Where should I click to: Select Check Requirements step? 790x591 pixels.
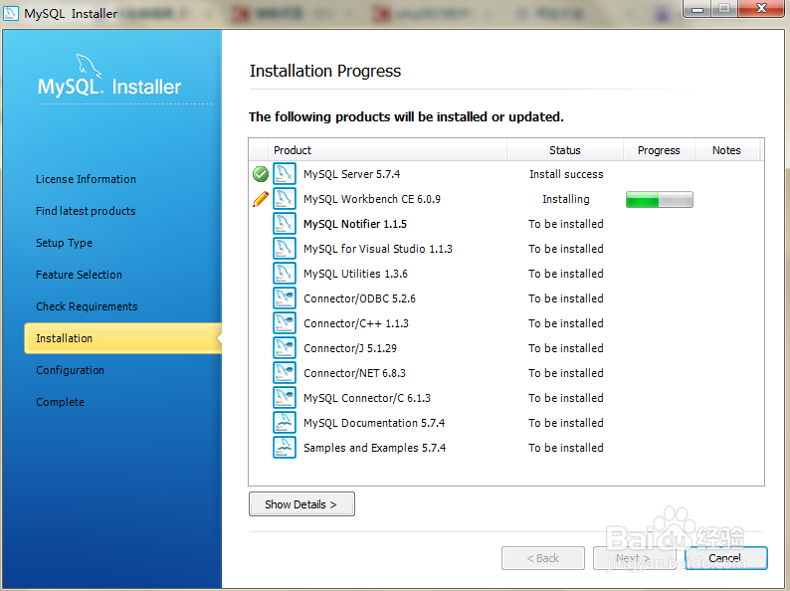pos(87,306)
